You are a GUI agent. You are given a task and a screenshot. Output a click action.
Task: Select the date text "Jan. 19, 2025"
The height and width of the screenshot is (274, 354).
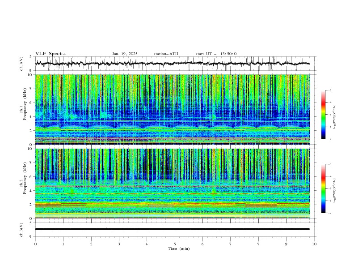[x=125, y=54]
